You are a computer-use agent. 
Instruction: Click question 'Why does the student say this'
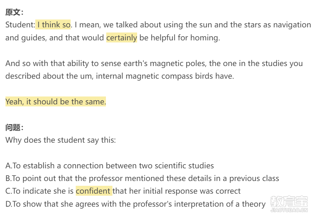click(x=60, y=140)
